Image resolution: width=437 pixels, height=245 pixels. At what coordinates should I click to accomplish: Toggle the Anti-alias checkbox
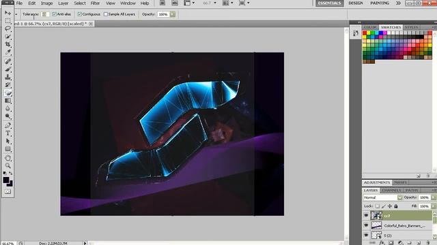55,14
